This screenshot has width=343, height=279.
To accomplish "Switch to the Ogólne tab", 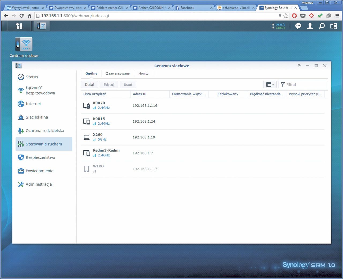I will [x=91, y=74].
